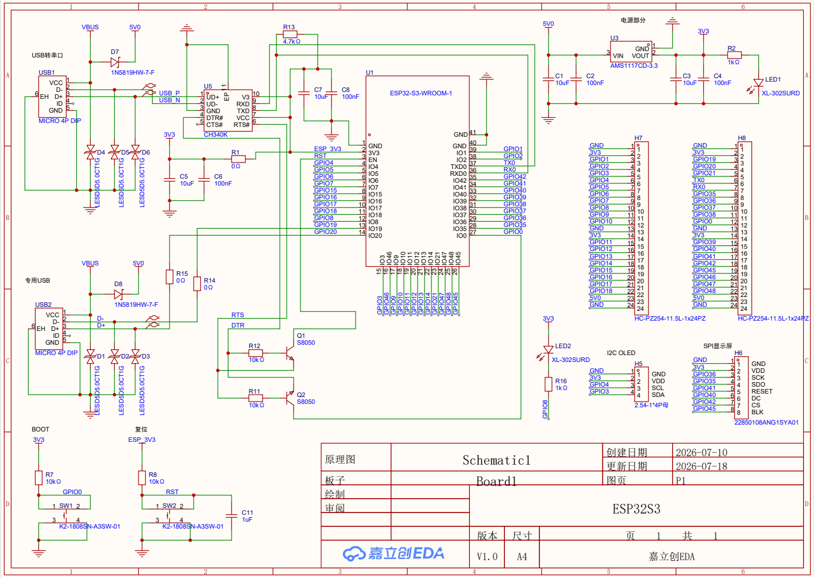Click the D4 TVS diode symbol
The width and height of the screenshot is (814, 578).
point(90,153)
